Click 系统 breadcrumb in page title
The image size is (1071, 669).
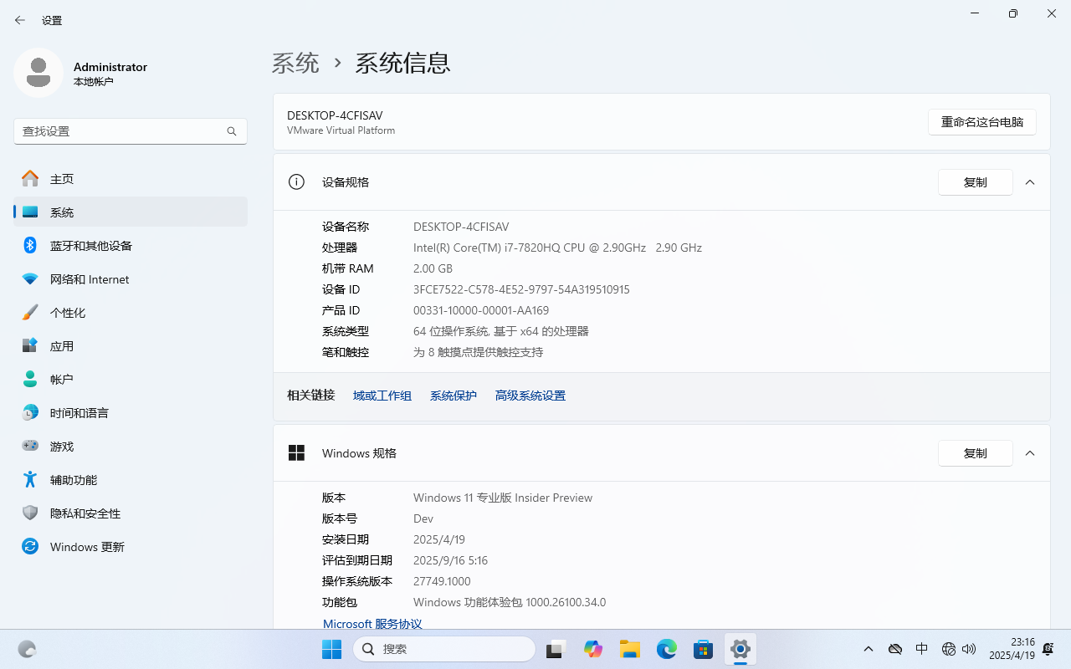pyautogui.click(x=295, y=63)
